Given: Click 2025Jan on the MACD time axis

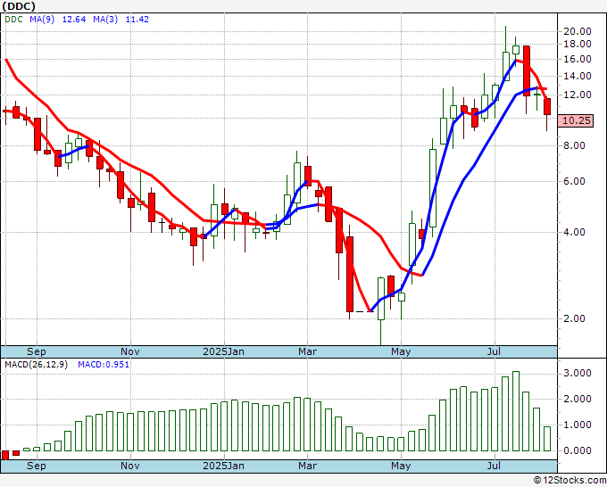Looking at the screenshot, I should click(x=224, y=466).
